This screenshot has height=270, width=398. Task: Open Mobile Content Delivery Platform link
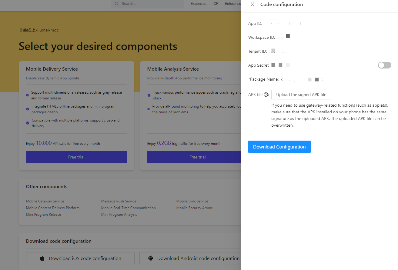tap(53, 208)
